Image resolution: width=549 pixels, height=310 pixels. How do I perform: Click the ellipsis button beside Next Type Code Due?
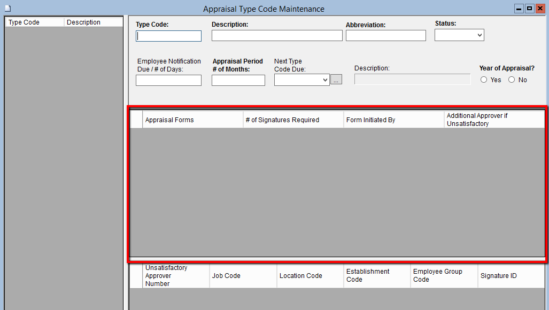pyautogui.click(x=336, y=80)
